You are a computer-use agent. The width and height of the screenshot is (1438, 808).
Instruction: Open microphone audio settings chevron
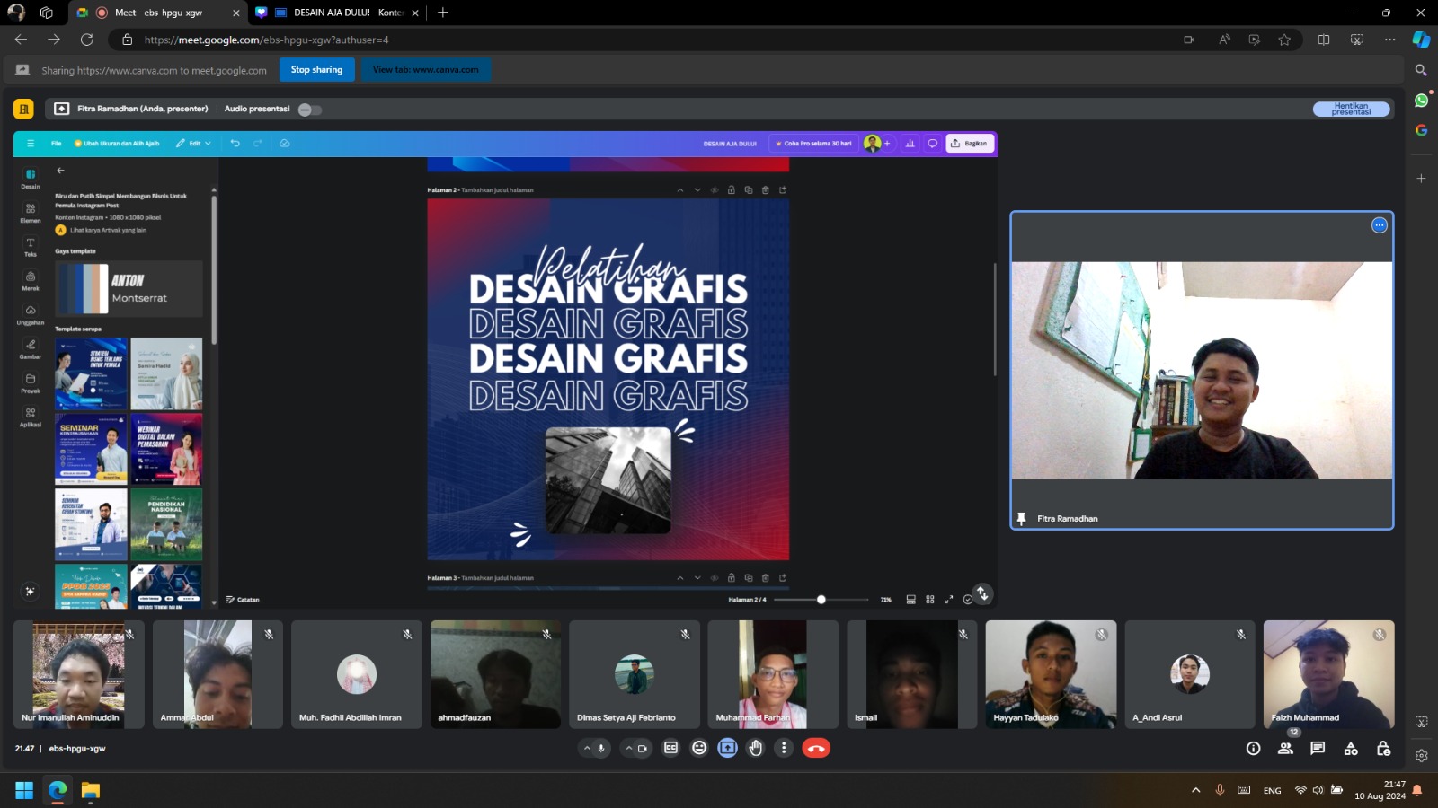(587, 748)
